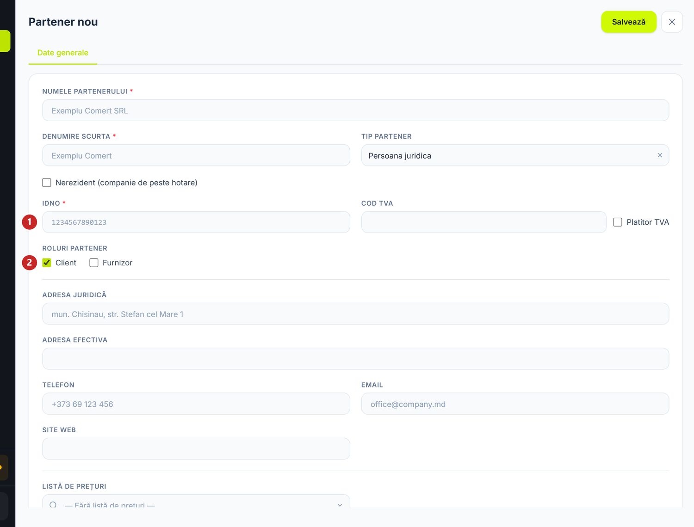Click the Site web input field
This screenshot has height=527, width=694.
(x=196, y=448)
